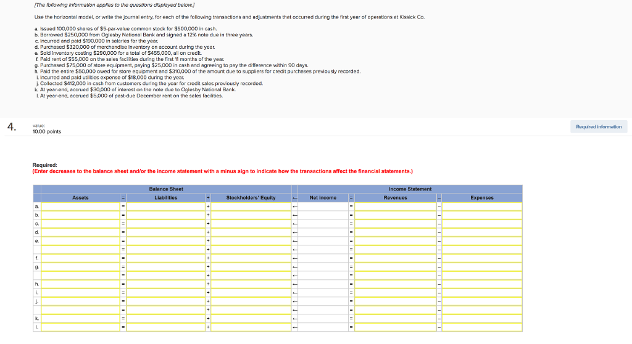Click the Liabilities field for row h
Viewport: 632px width, 344px height.
[x=165, y=284]
